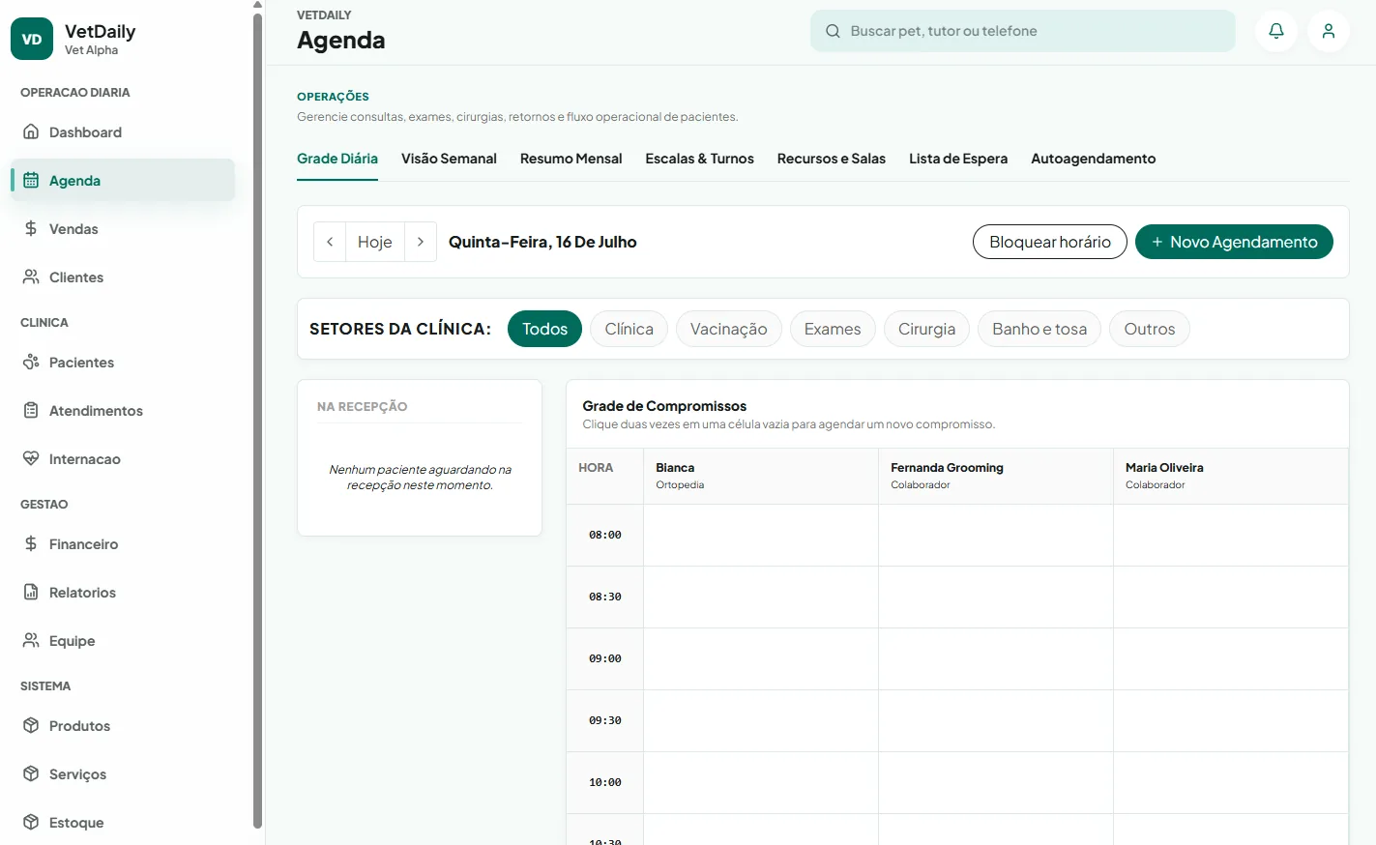The image size is (1376, 845).
Task: Filter sectors by Vacinação
Action: pyautogui.click(x=728, y=329)
